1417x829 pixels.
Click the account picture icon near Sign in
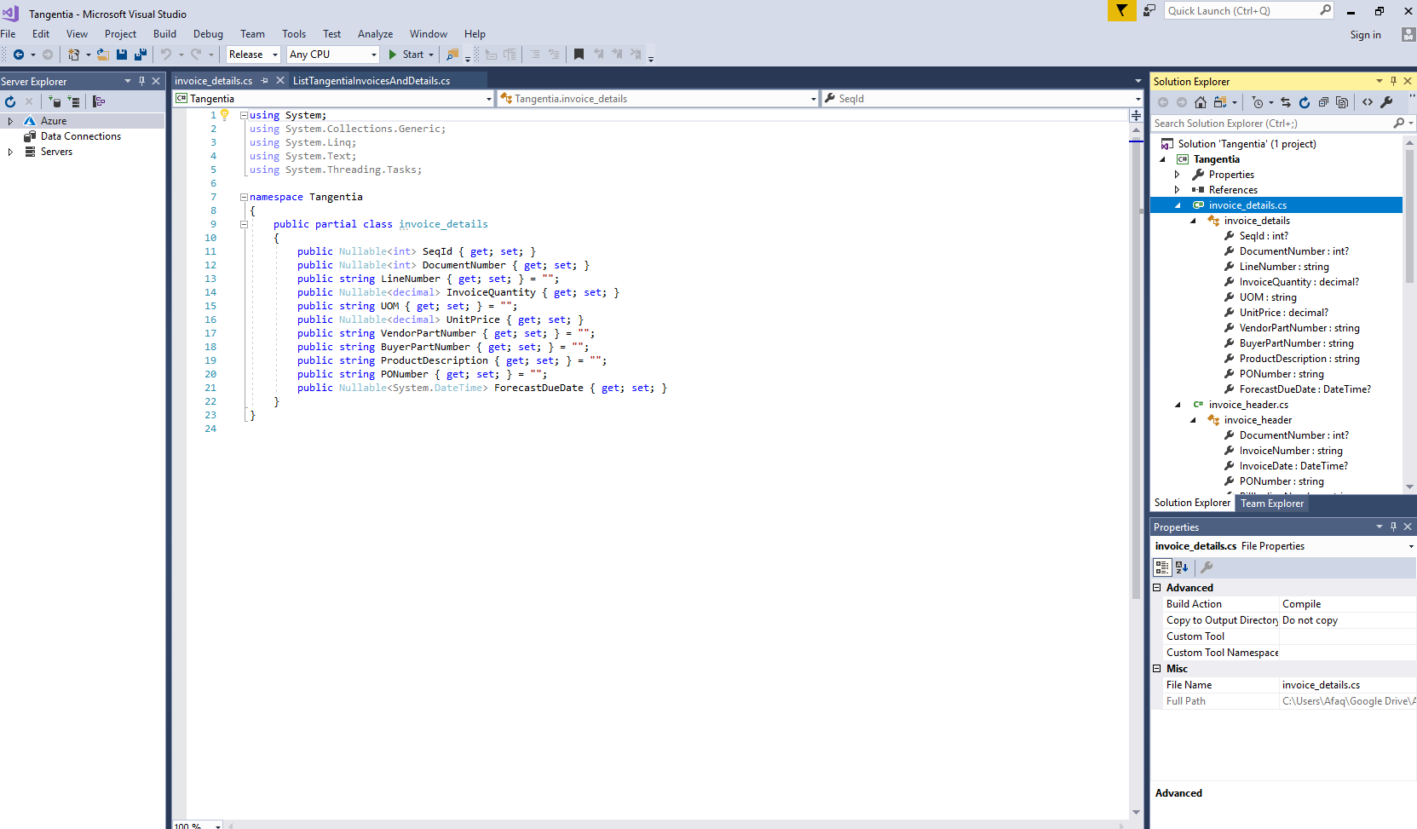1408,34
